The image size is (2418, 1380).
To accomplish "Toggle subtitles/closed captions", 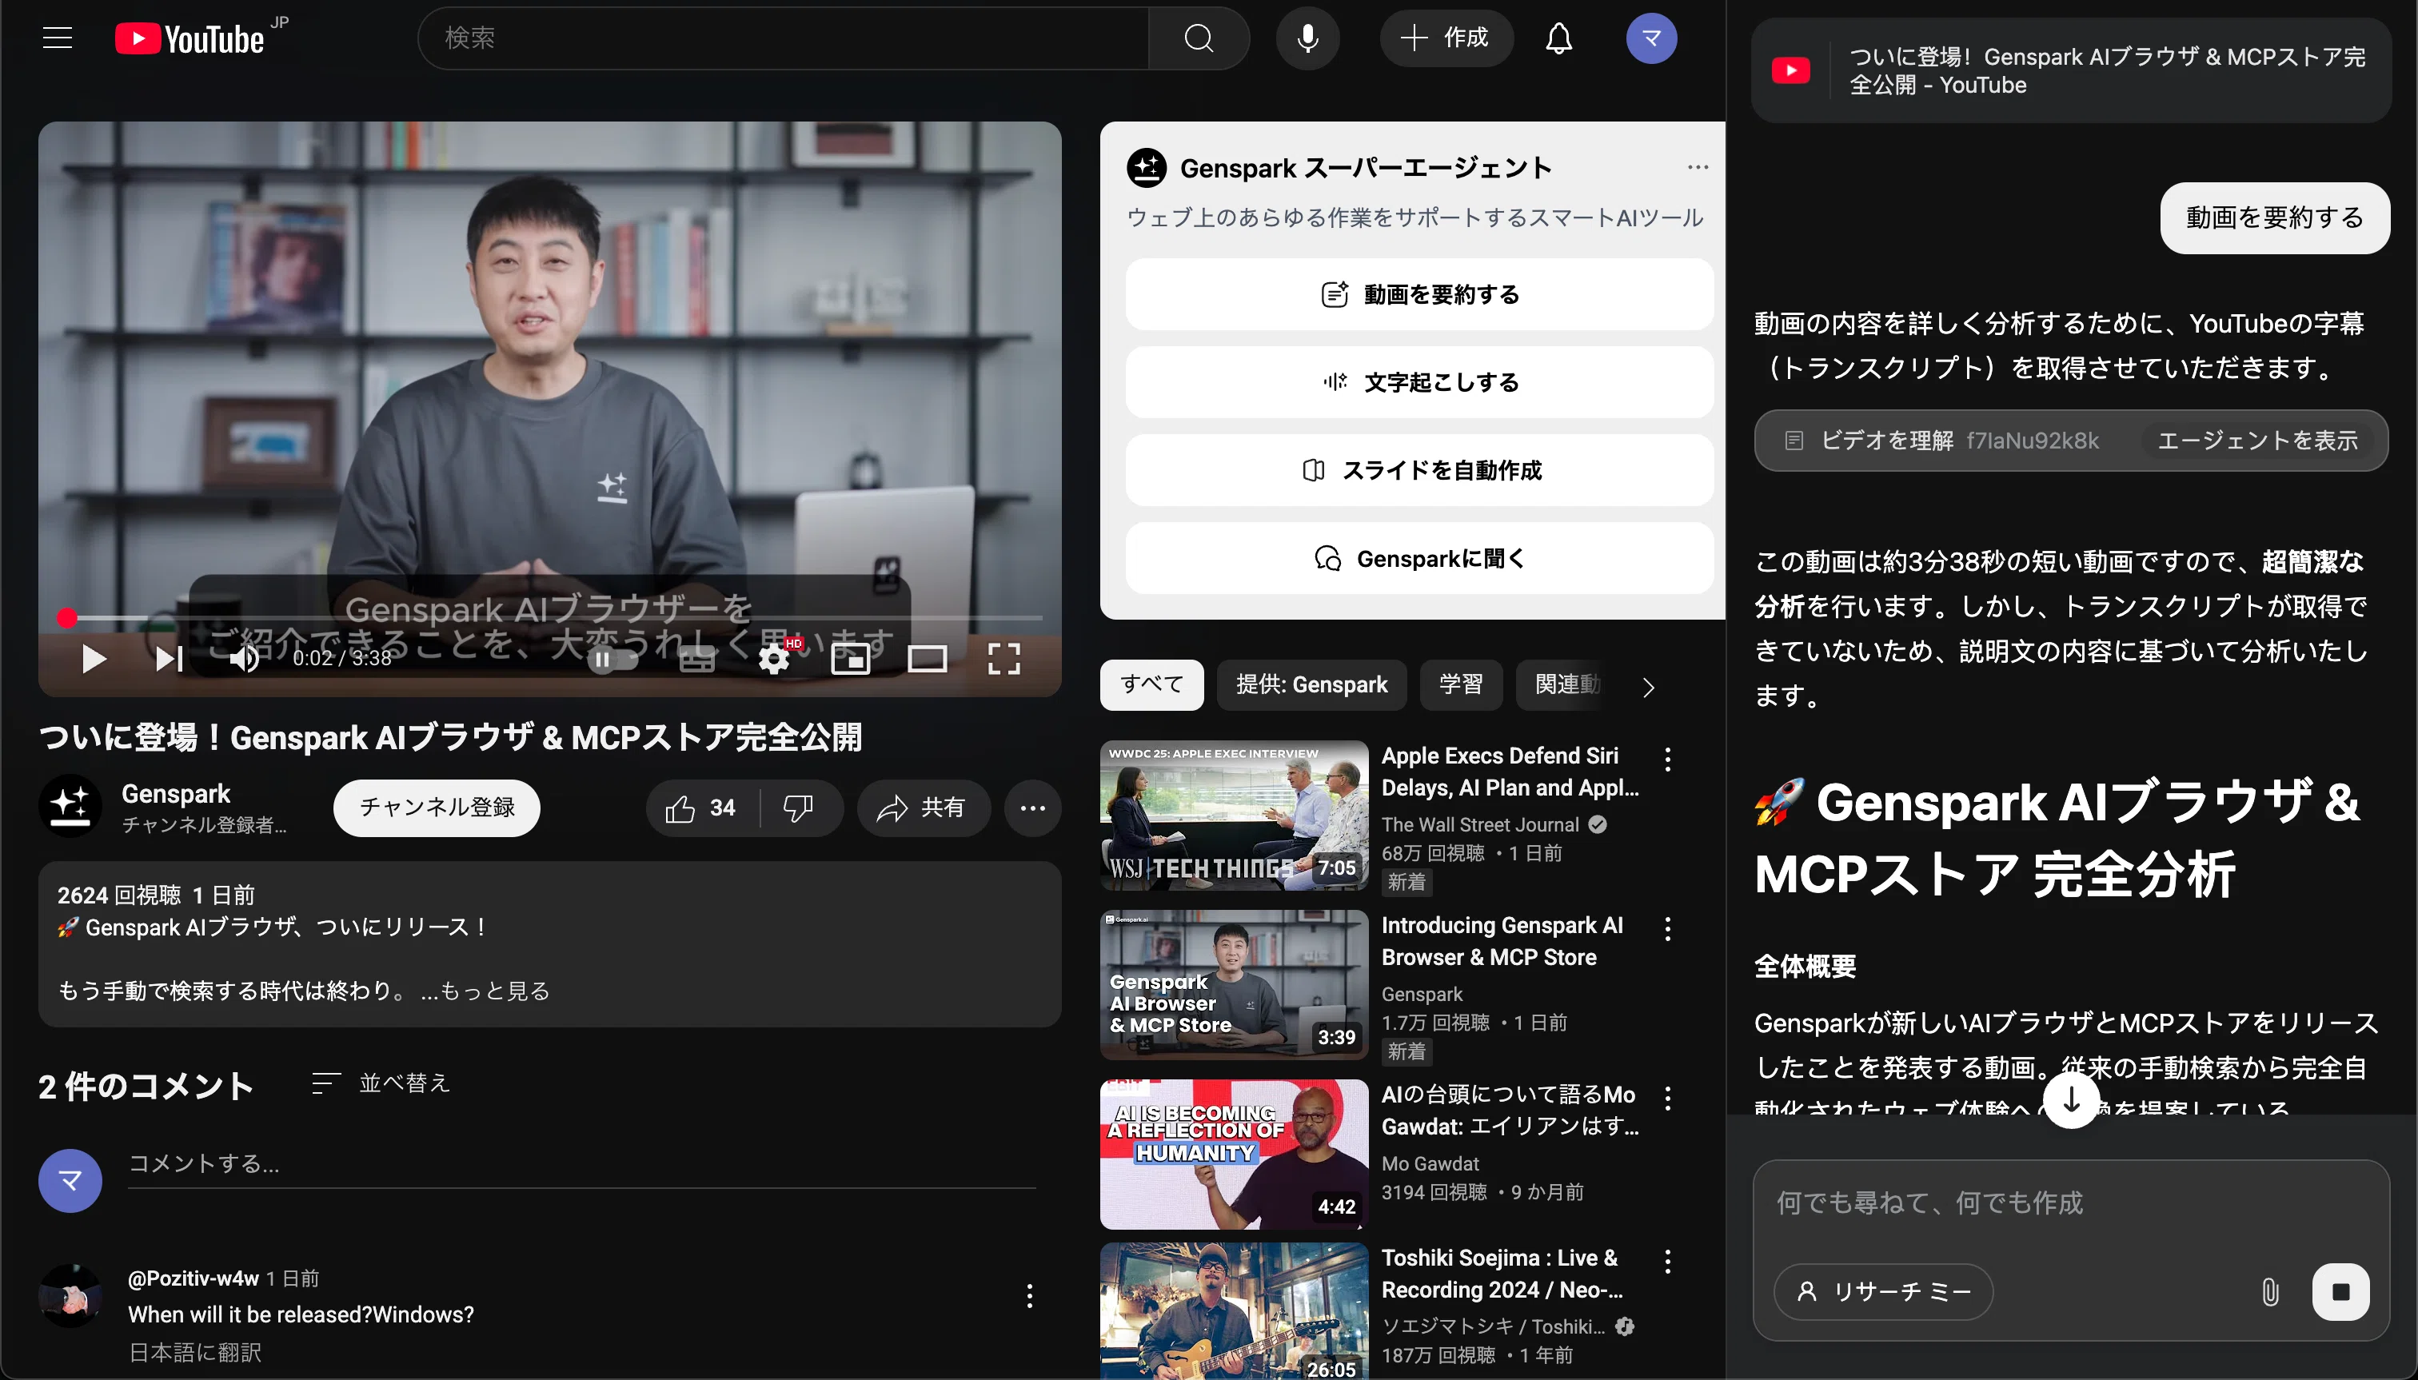I will click(x=696, y=659).
